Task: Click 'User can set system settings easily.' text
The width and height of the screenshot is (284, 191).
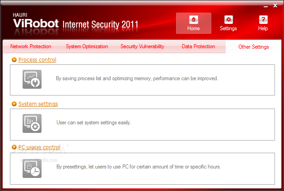Action: (94, 123)
